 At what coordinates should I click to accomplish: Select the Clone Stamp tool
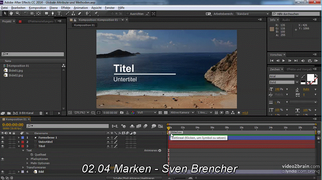pyautogui.click(x=74, y=14)
